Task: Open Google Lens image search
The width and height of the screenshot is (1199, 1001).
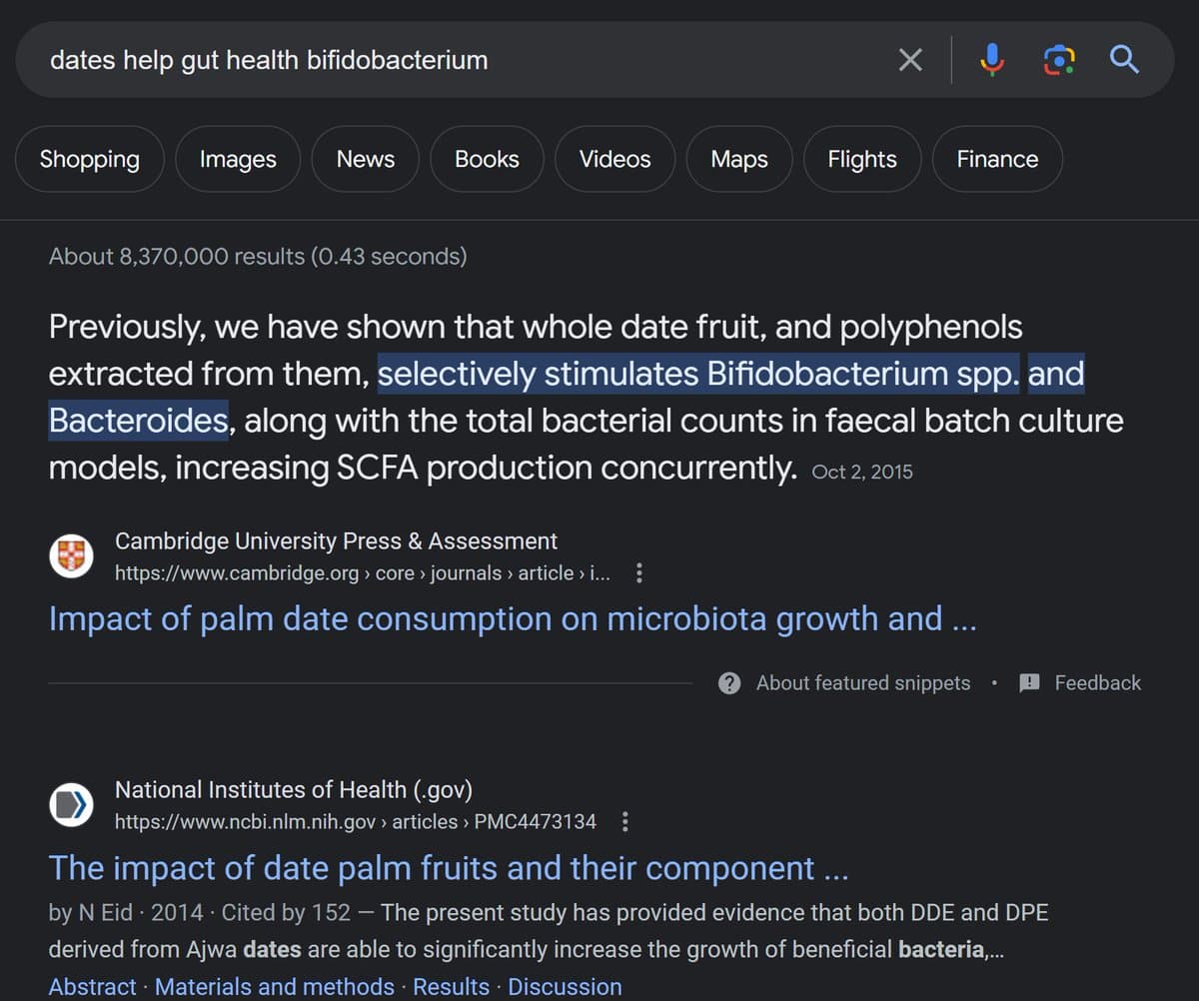Action: [1058, 60]
